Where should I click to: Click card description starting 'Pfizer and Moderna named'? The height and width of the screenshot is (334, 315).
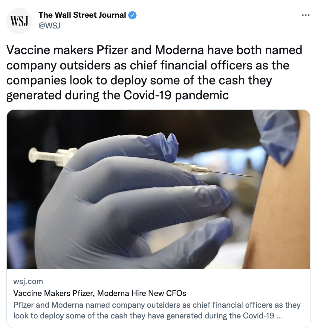coord(157,310)
